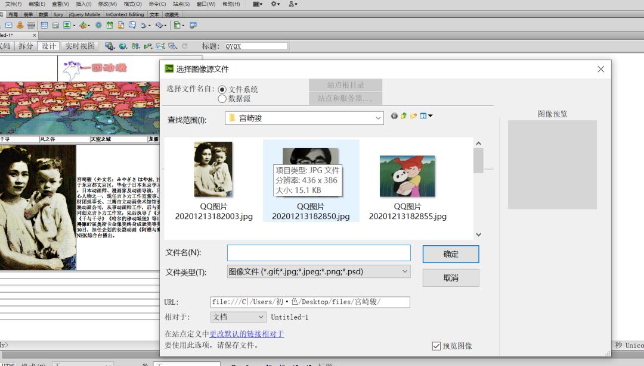Click in the URL input field

click(x=310, y=302)
